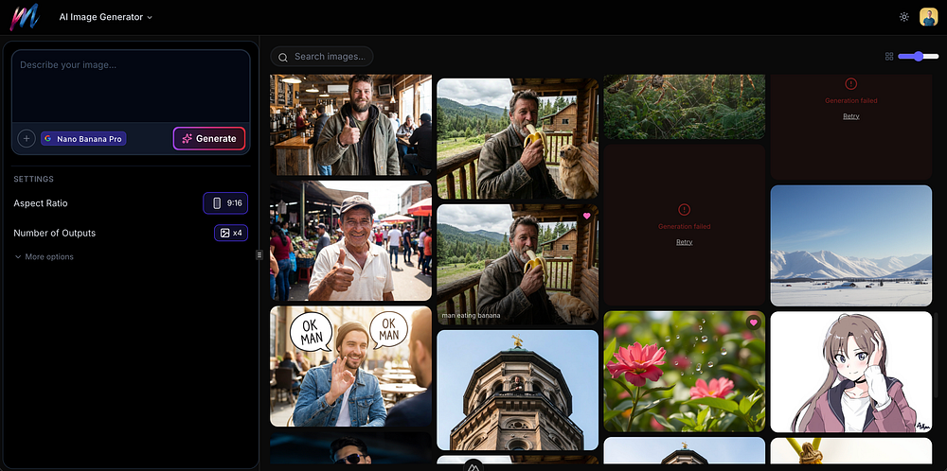
Task: Change the x4 number of outputs
Action: point(231,233)
